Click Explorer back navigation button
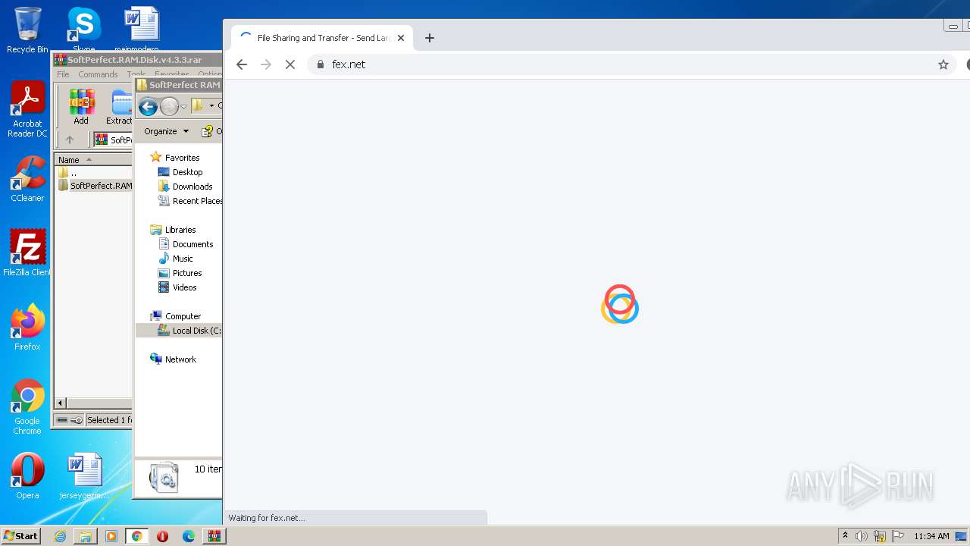Image resolution: width=970 pixels, height=546 pixels. (149, 106)
